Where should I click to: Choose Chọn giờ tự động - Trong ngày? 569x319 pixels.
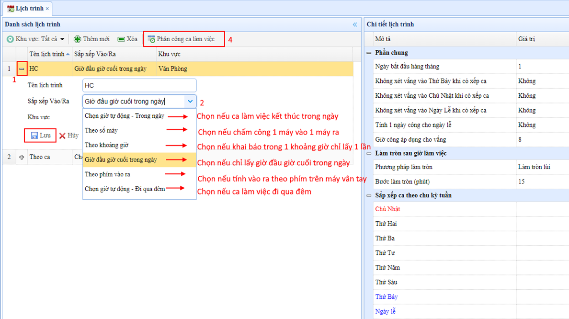point(139,116)
